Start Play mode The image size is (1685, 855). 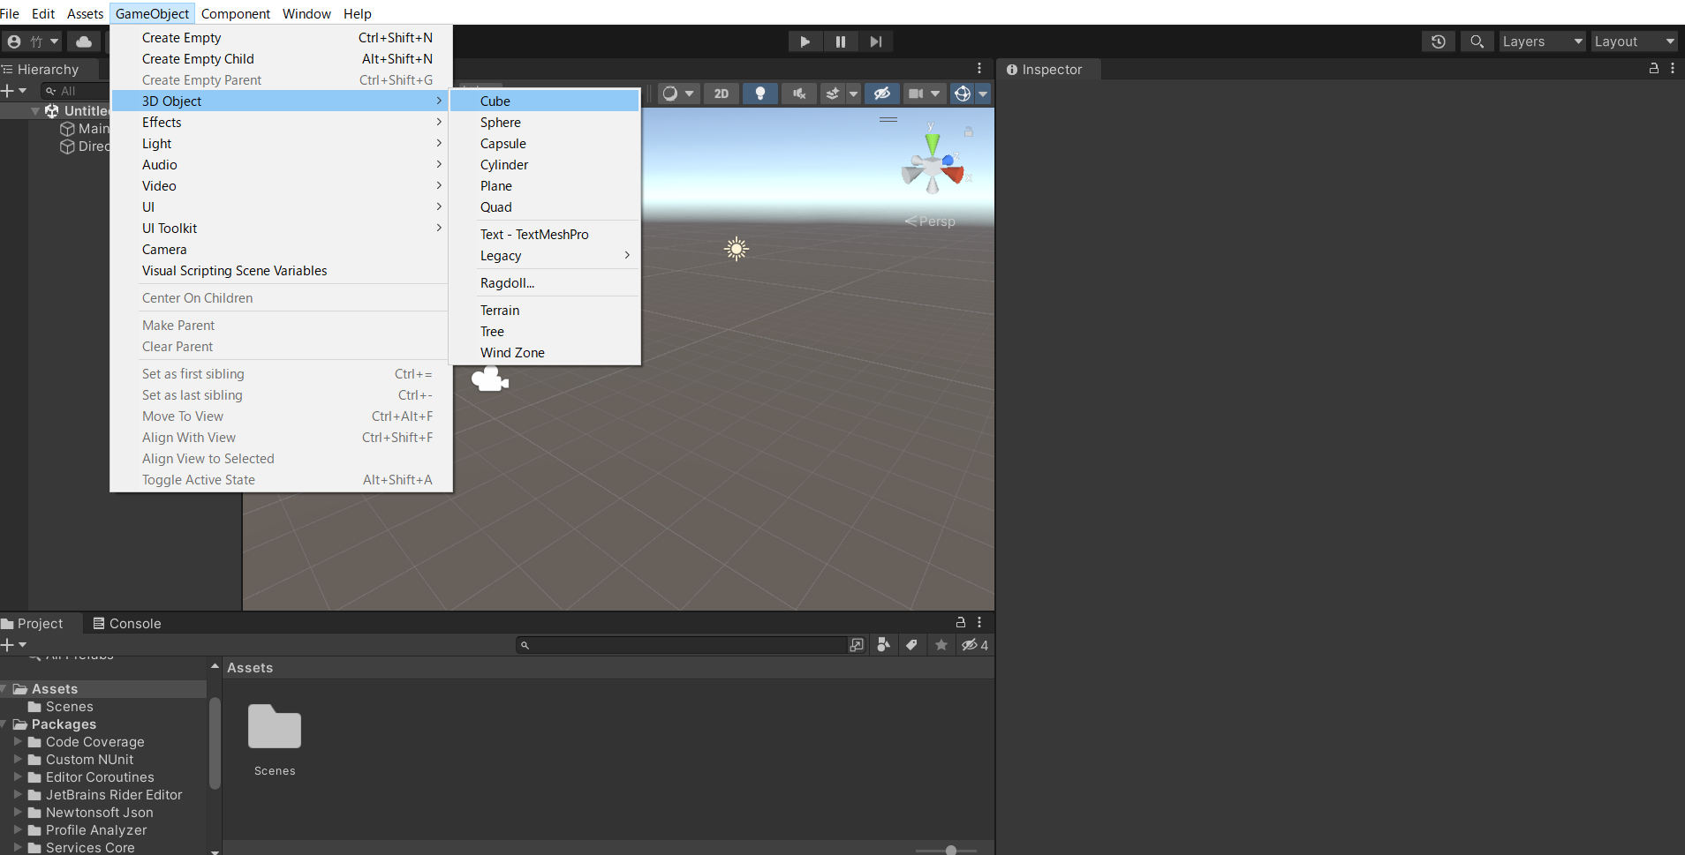click(805, 41)
